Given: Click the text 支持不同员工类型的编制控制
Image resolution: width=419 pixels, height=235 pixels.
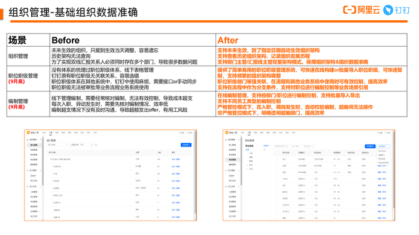Looking at the screenshot, I should point(249,101).
